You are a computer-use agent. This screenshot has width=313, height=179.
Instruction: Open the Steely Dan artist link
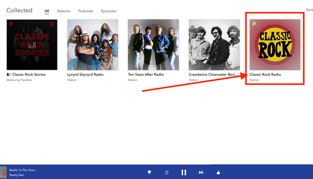17,175
